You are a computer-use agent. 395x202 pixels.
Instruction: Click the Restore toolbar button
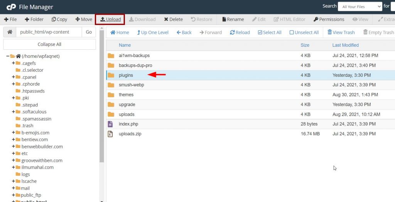(201, 19)
